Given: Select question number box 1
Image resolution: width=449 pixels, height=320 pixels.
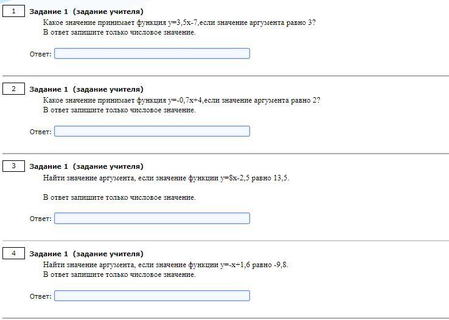Looking at the screenshot, I should pyautogui.click(x=13, y=11).
